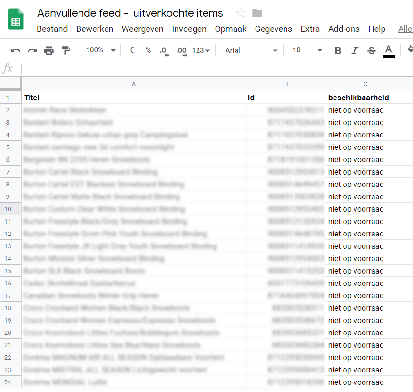Screen dimensions: 413x392
Task: Open the Gegevens menu
Action: click(x=274, y=29)
